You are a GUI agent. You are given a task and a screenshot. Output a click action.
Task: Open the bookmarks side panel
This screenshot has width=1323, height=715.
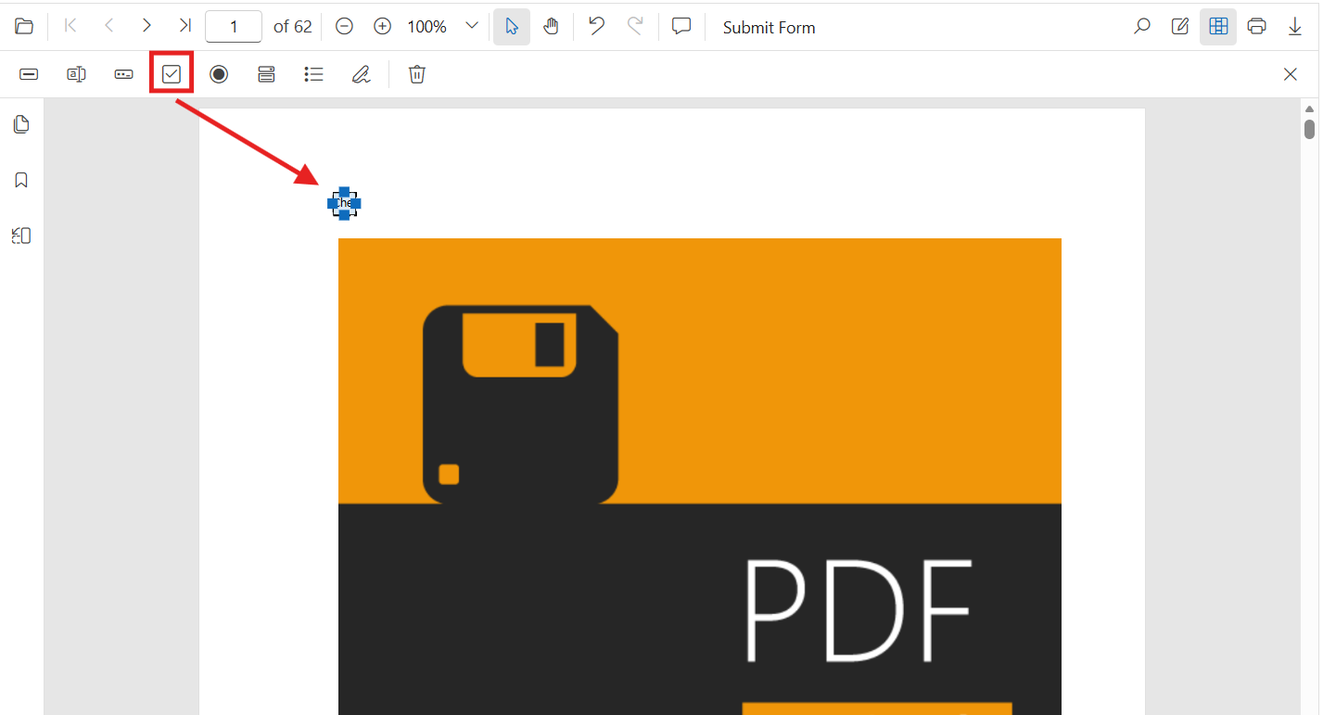point(21,180)
